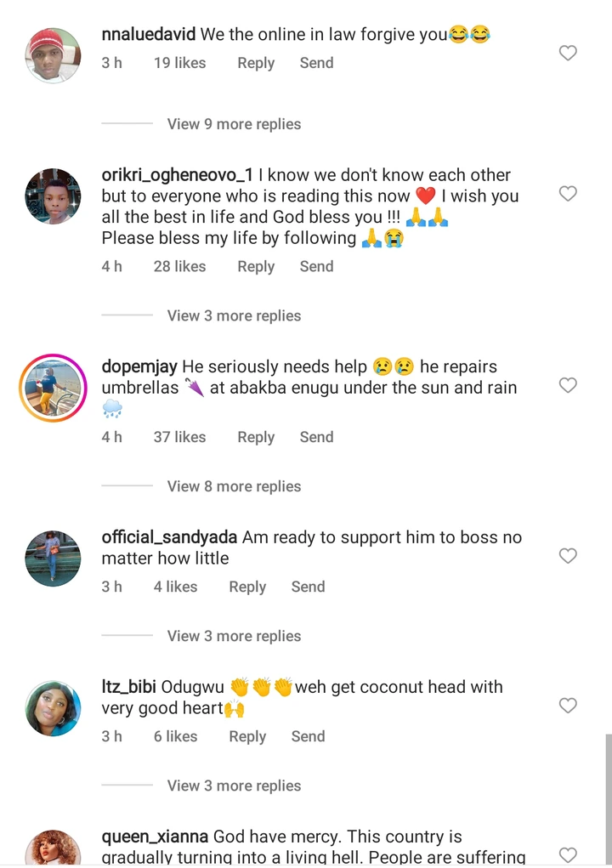Open dopemjay's story ring avatar
This screenshot has width=612, height=868.
(54, 388)
